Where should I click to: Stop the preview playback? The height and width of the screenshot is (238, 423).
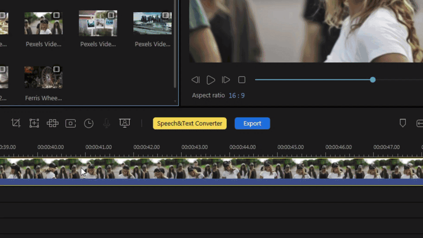tap(241, 80)
